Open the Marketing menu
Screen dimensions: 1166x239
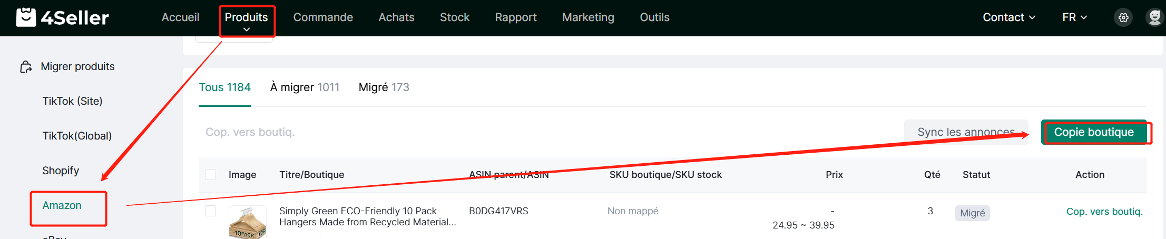point(588,17)
